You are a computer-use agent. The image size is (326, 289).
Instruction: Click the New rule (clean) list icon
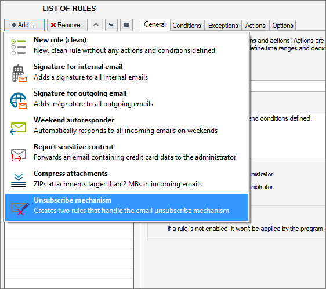(x=19, y=47)
